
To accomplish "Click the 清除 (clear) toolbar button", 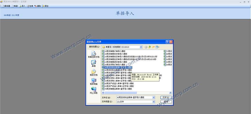I will (x=38, y=6).
